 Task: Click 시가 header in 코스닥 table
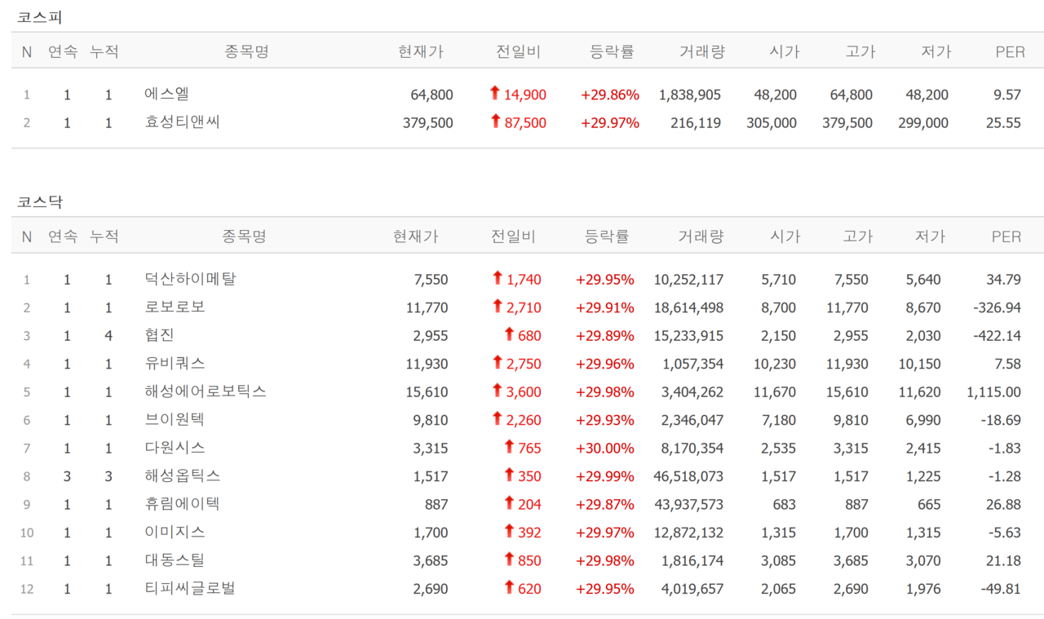click(x=785, y=237)
